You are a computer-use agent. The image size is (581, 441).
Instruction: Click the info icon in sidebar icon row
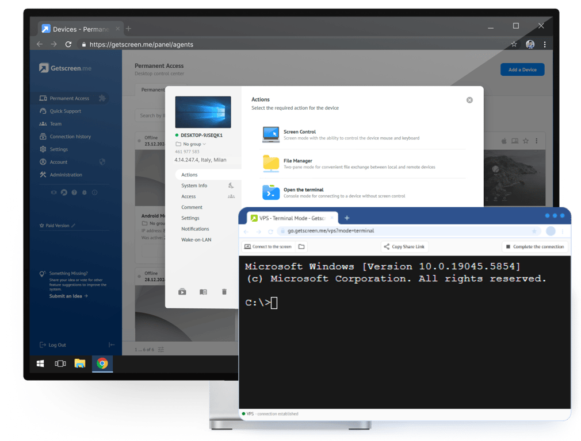95,192
